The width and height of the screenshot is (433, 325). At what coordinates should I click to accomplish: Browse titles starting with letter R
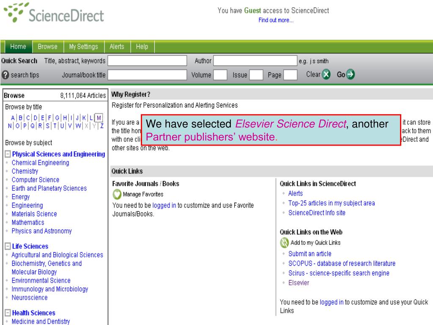click(x=40, y=126)
